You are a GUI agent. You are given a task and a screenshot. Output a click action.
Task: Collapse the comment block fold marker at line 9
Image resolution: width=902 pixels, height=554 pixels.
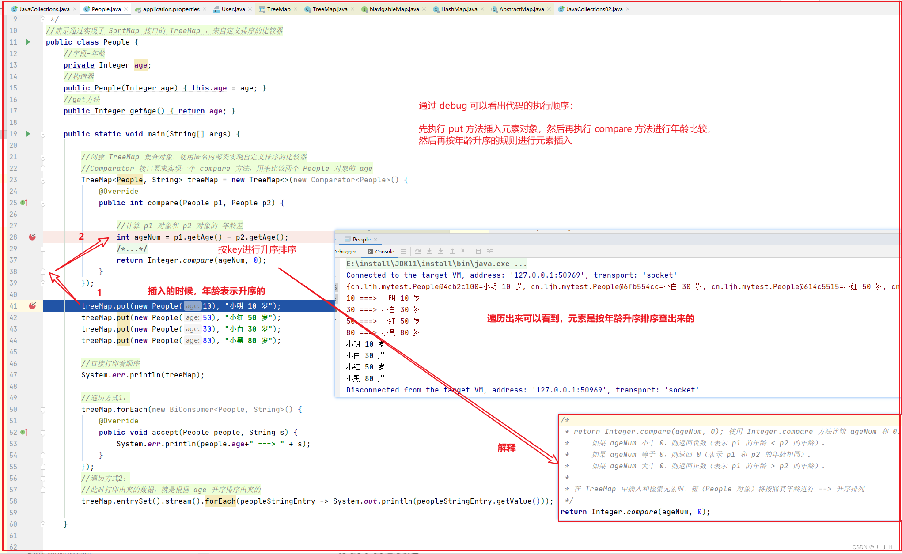43,19
